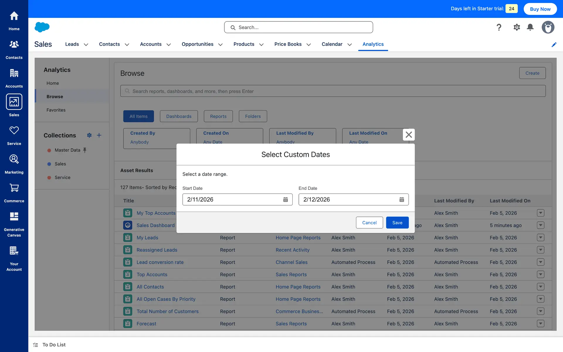This screenshot has height=352, width=563.
Task: Open Start Date calendar picker
Action: coord(285,200)
